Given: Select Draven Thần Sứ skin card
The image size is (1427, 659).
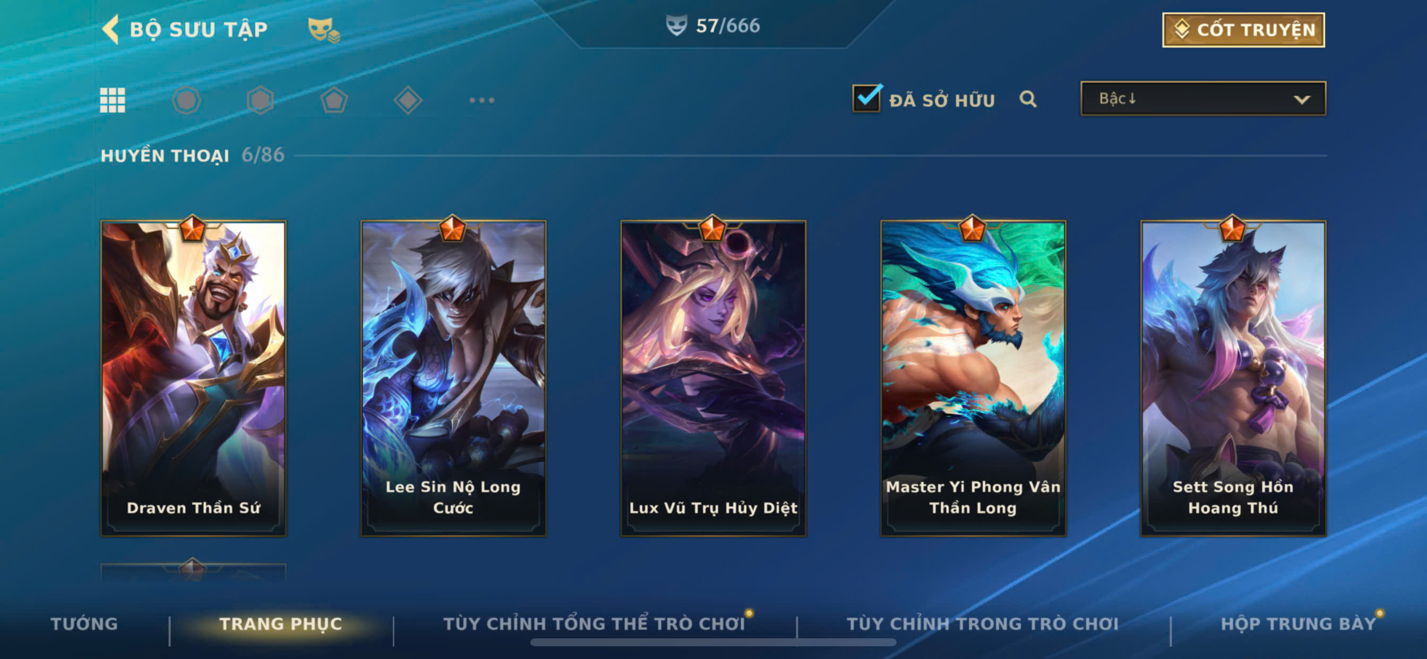Looking at the screenshot, I should tap(193, 378).
